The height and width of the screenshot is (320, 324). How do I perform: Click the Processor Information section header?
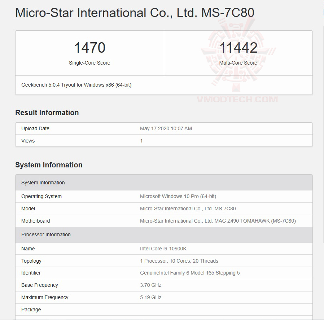pyautogui.click(x=46, y=234)
